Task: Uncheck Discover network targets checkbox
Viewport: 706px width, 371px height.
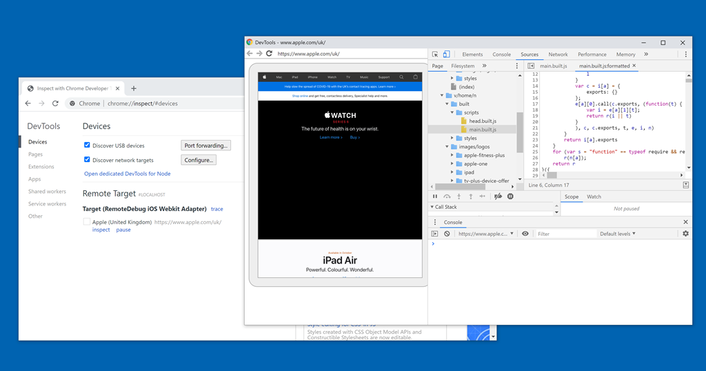Action: (87, 160)
